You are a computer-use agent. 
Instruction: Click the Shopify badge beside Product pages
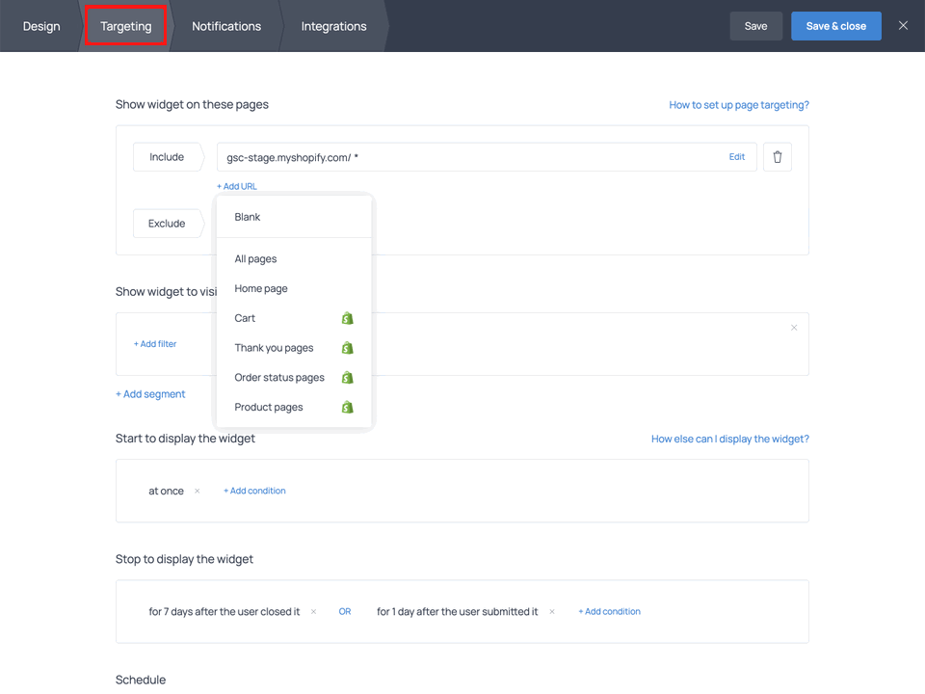(348, 407)
